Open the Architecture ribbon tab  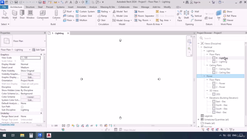16,7
